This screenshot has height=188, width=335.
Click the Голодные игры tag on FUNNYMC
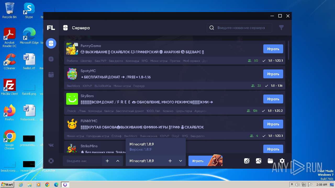[98, 136]
